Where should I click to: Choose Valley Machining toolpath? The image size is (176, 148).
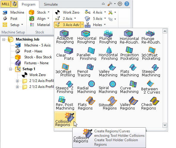(x=108, y=70)
